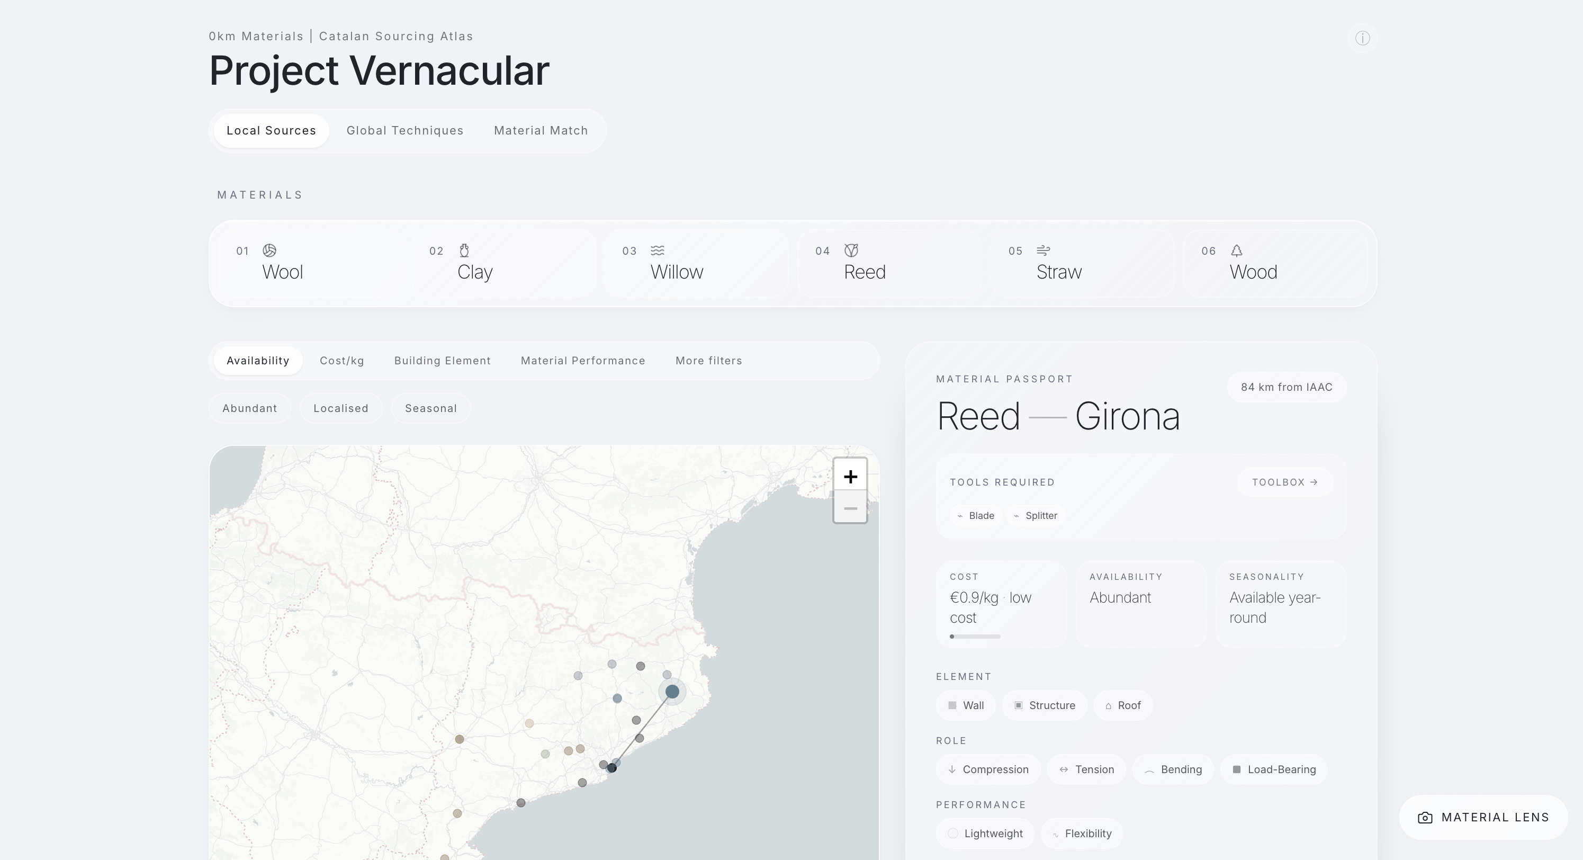Select the Cost/kg filter tab
The image size is (1583, 860).
click(x=341, y=361)
